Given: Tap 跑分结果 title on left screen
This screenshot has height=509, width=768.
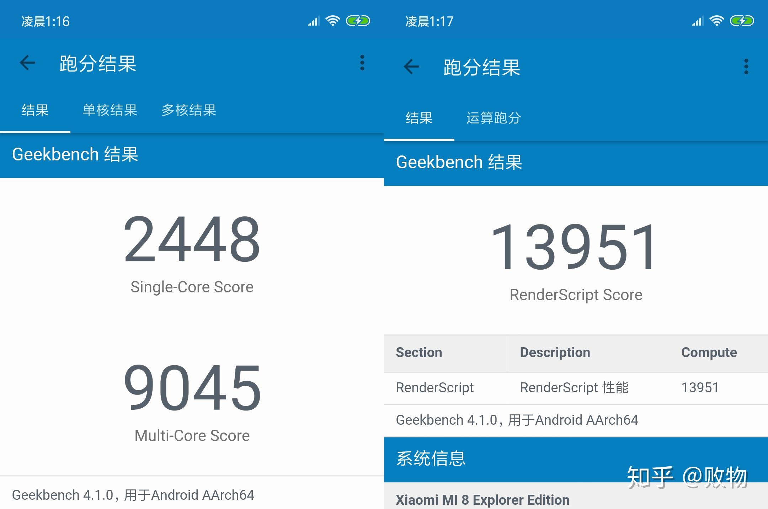Looking at the screenshot, I should pyautogui.click(x=98, y=64).
